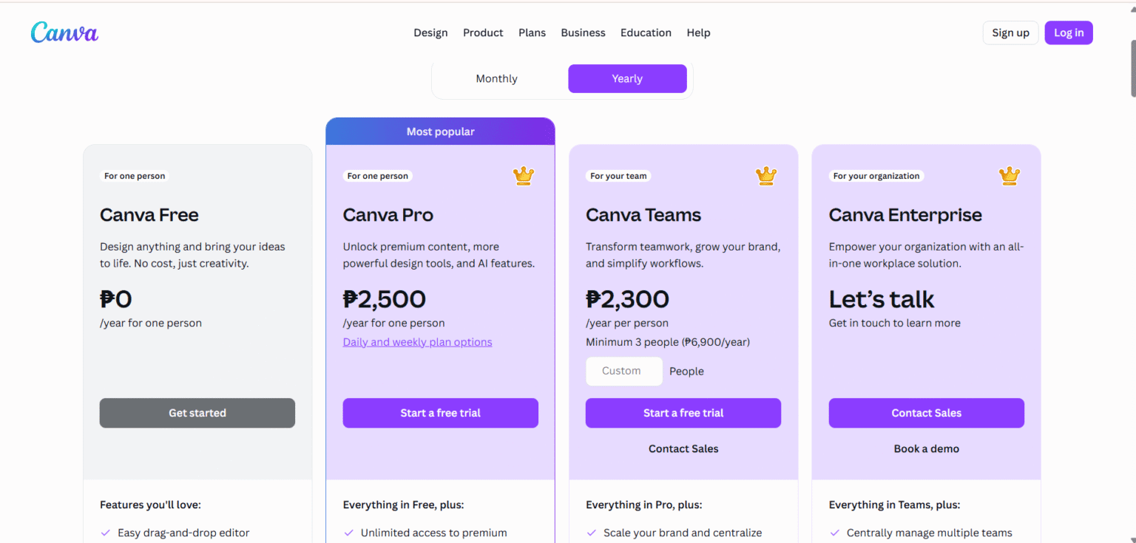Click Contact Sales for Canva Enterprise
The image size is (1136, 543).
926,413
